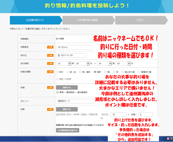173x142 pixels.
Task: Select the 湖・池 radio option
Action: (68, 72)
